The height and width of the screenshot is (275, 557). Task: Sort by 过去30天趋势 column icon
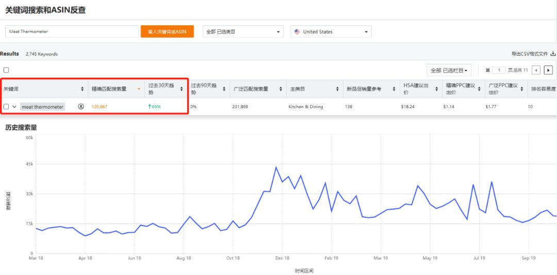pos(182,89)
